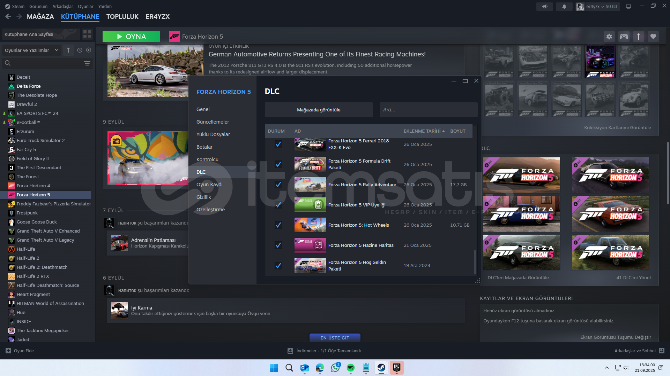Open the Görünüm menu

click(38, 6)
